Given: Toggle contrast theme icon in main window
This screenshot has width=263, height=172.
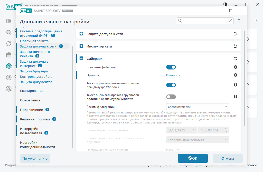Looking at the screenshot, I should (225, 4).
